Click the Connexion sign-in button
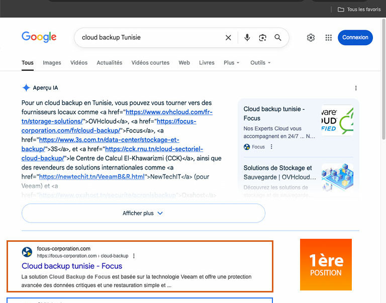 355,38
